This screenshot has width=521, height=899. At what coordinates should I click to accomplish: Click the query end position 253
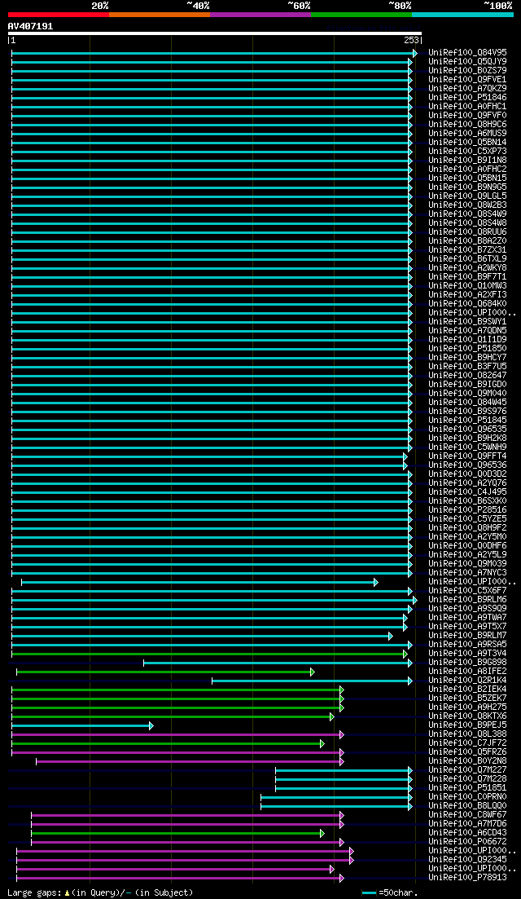[x=412, y=41]
